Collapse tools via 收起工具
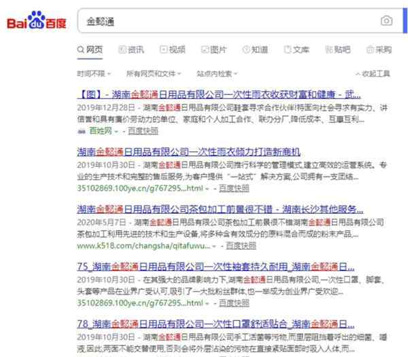The width and height of the screenshot is (408, 357). pyautogui.click(x=373, y=74)
